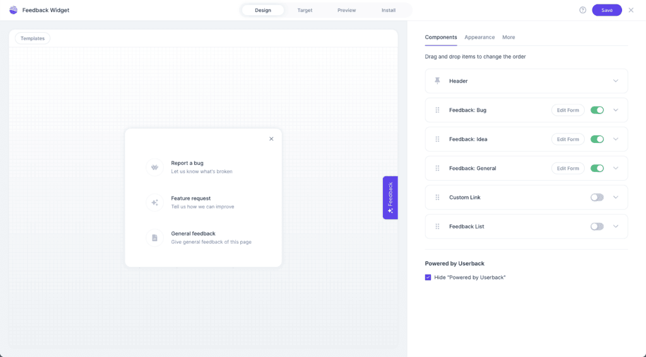Enable the Feedback List toggle
The width and height of the screenshot is (646, 357).
(597, 226)
